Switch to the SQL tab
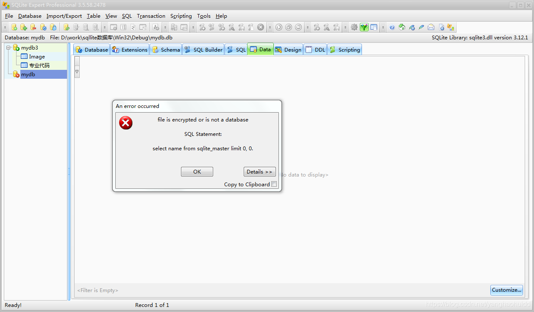Image resolution: width=534 pixels, height=312 pixels. coord(236,50)
